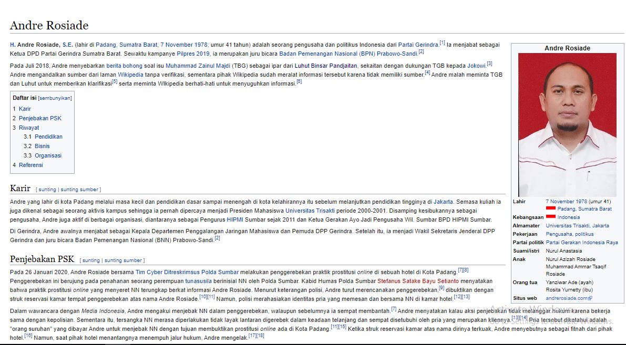Go to Organisasi subsection from contents

(48, 155)
